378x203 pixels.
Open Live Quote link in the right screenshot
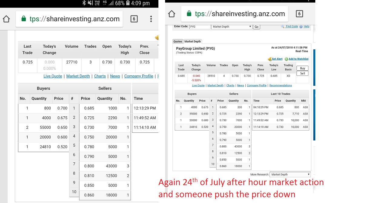pyautogui.click(x=198, y=85)
